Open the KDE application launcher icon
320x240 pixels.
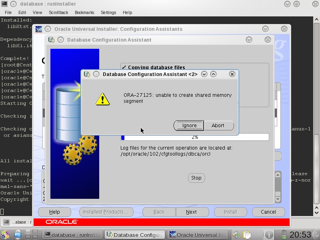pos(6,235)
